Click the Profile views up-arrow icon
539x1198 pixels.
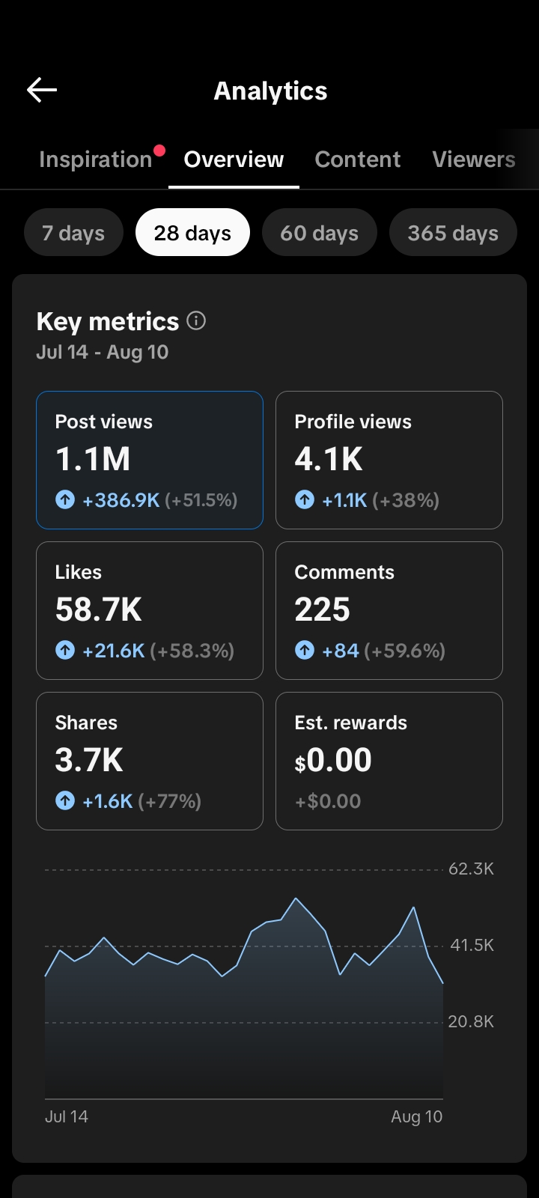pos(305,499)
